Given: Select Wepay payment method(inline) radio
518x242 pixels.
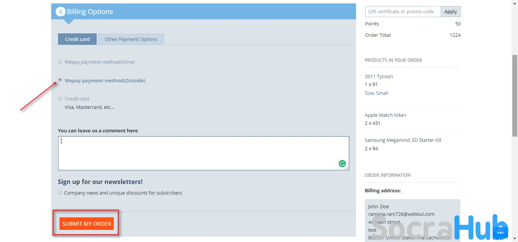Looking at the screenshot, I should [60, 61].
